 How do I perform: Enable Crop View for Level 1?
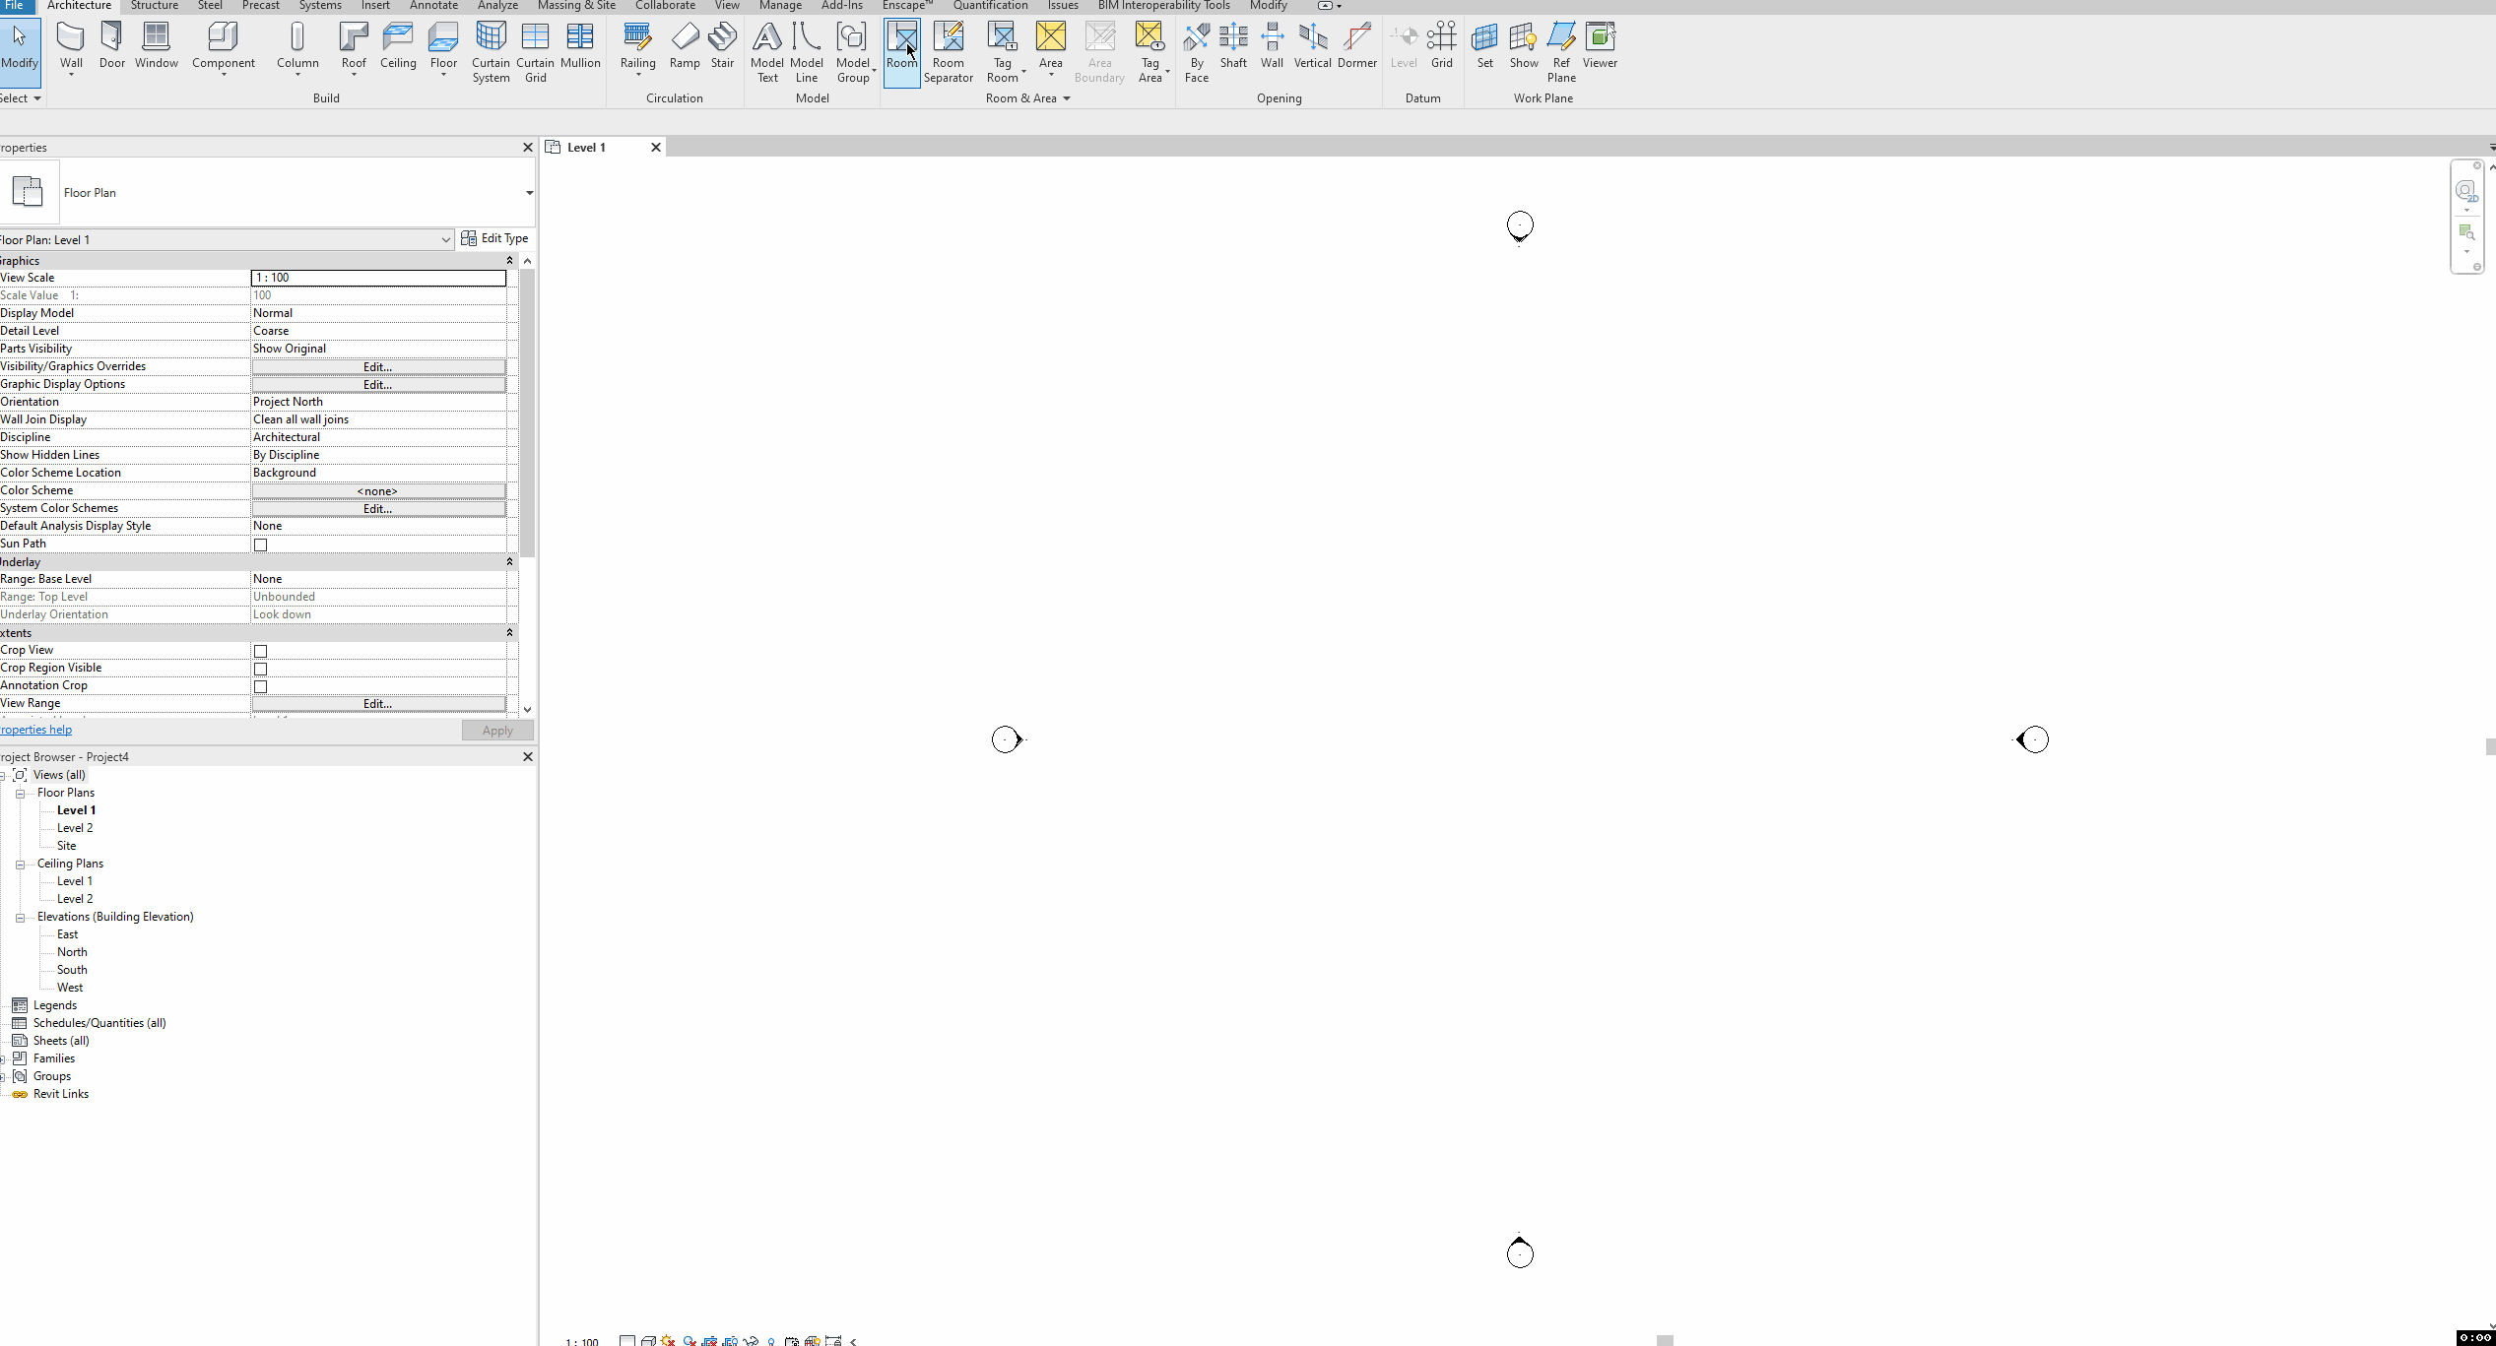point(260,651)
